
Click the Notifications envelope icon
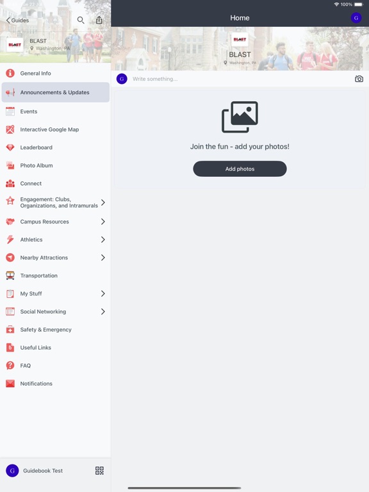(10, 384)
